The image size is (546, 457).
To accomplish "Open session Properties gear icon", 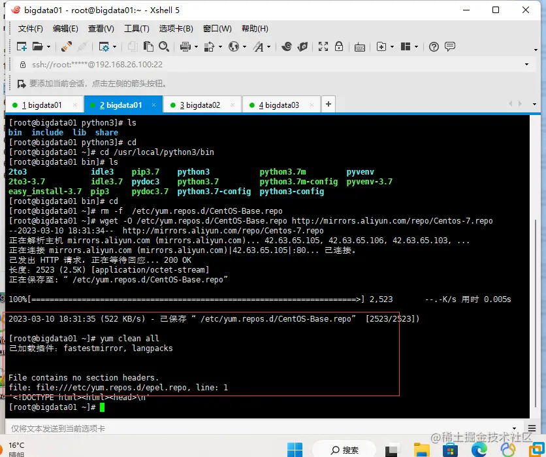I will pyautogui.click(x=104, y=46).
